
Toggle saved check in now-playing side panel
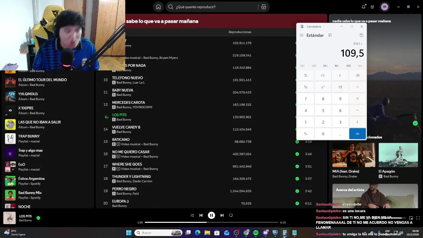click(415, 123)
